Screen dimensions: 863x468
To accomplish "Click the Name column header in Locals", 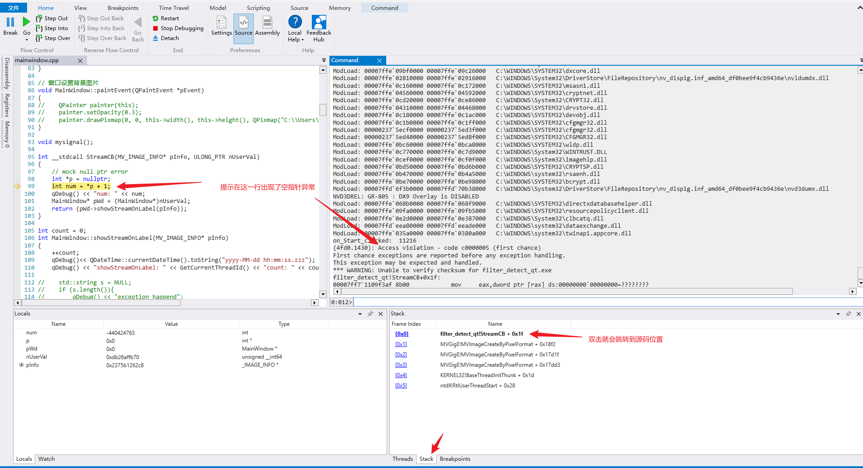I will [x=59, y=324].
